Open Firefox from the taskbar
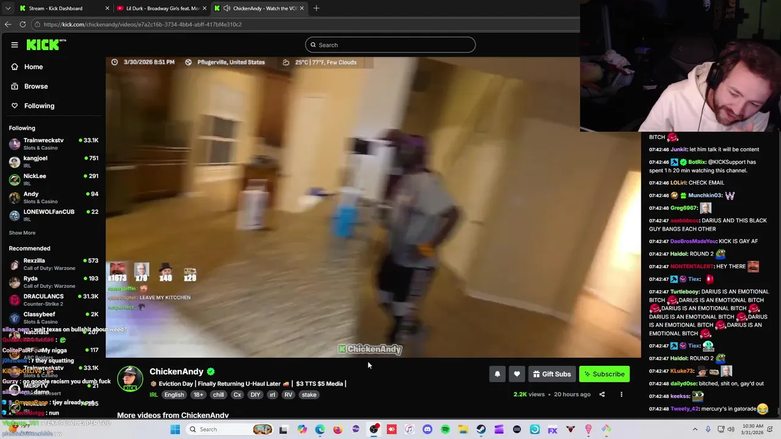 click(337, 429)
